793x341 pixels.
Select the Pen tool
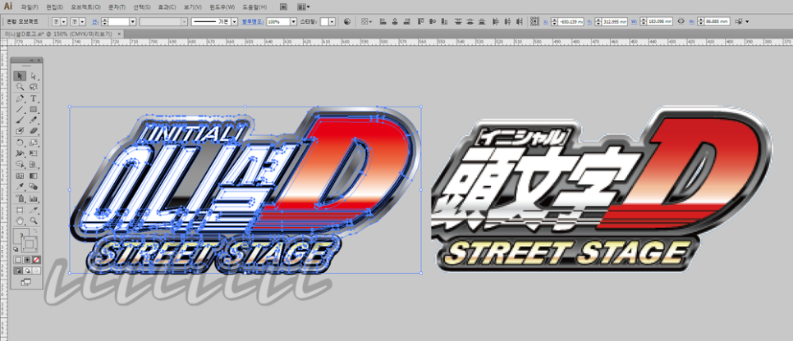point(19,98)
